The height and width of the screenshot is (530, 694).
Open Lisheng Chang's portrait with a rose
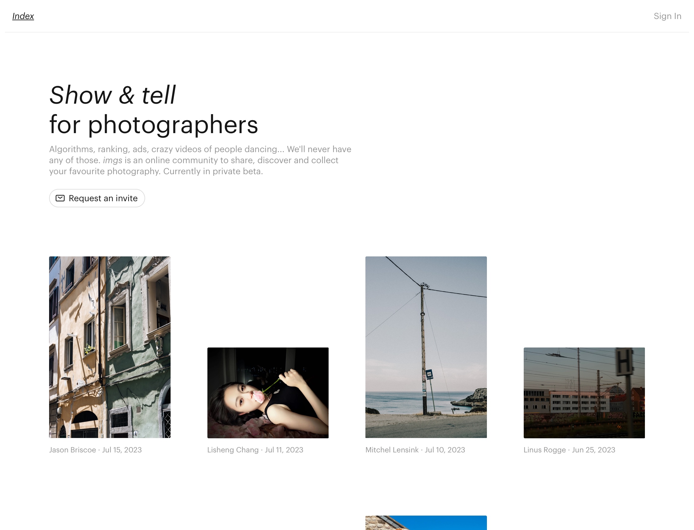268,393
